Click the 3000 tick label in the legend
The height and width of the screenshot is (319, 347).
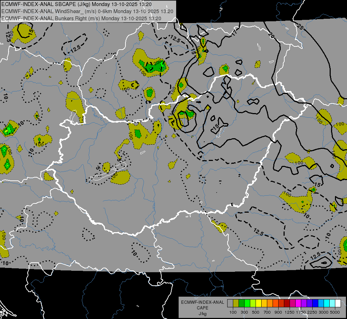[x=324, y=312]
